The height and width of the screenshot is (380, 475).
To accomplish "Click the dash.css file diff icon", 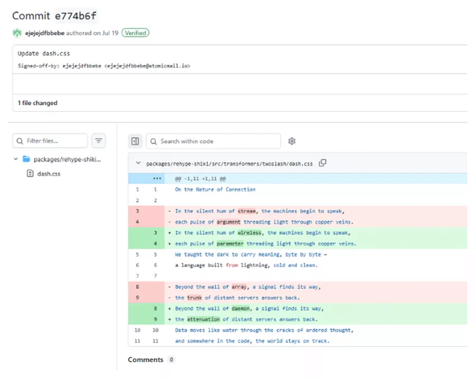I will 30,173.
